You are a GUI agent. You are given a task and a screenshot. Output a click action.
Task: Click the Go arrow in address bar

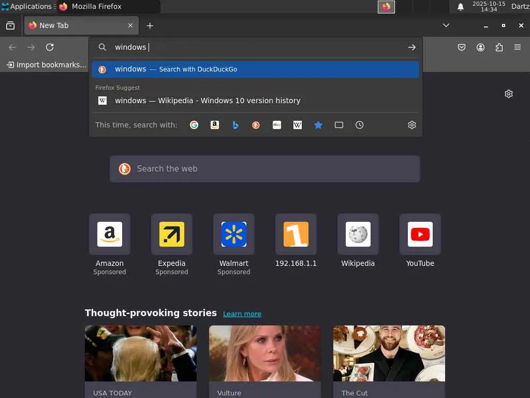coord(411,47)
